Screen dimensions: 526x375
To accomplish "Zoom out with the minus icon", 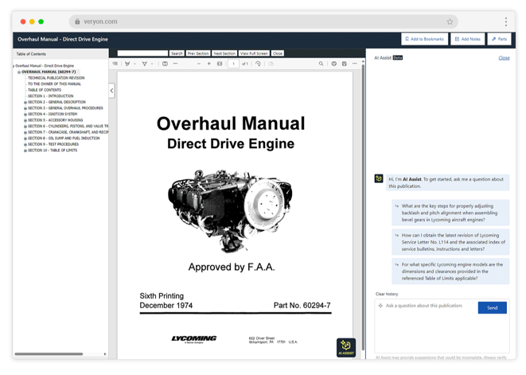I will 199,64.
